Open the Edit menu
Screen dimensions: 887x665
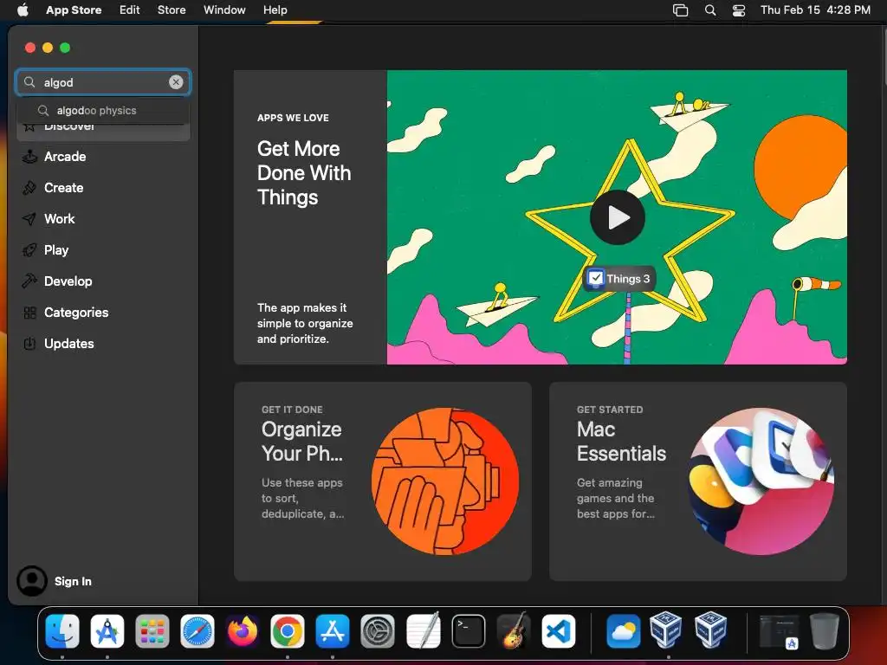pyautogui.click(x=130, y=10)
